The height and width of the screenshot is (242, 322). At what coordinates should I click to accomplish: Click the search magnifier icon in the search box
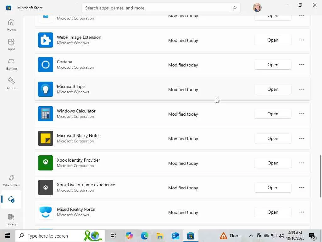pyautogui.click(x=235, y=8)
